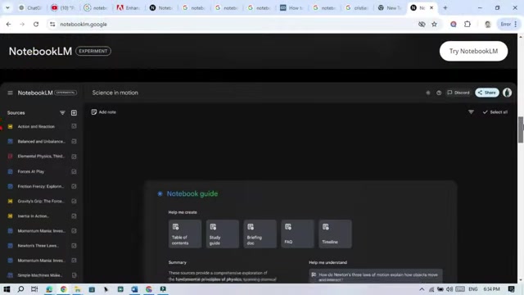Bookmark this page with the star icon

[434, 24]
